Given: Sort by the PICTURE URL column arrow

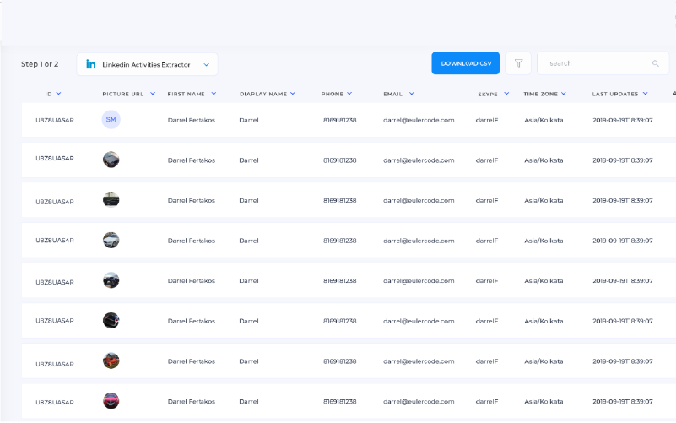Looking at the screenshot, I should [x=153, y=94].
